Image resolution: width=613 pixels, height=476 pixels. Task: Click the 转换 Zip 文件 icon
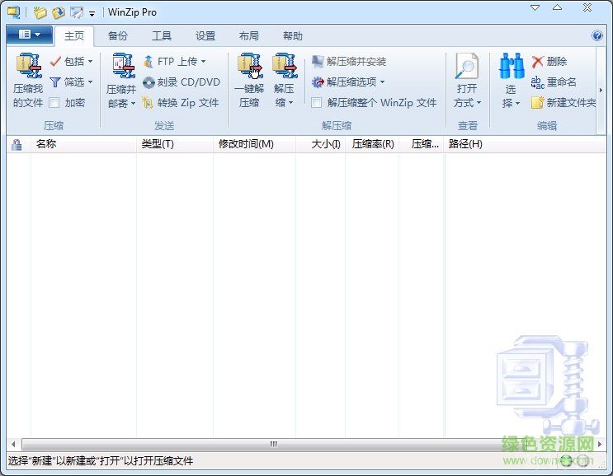[x=149, y=103]
